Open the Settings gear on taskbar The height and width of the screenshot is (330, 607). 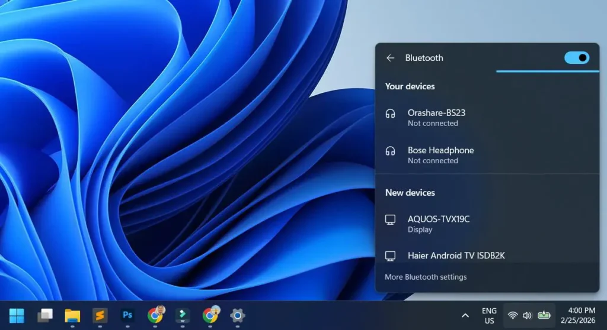coord(237,316)
